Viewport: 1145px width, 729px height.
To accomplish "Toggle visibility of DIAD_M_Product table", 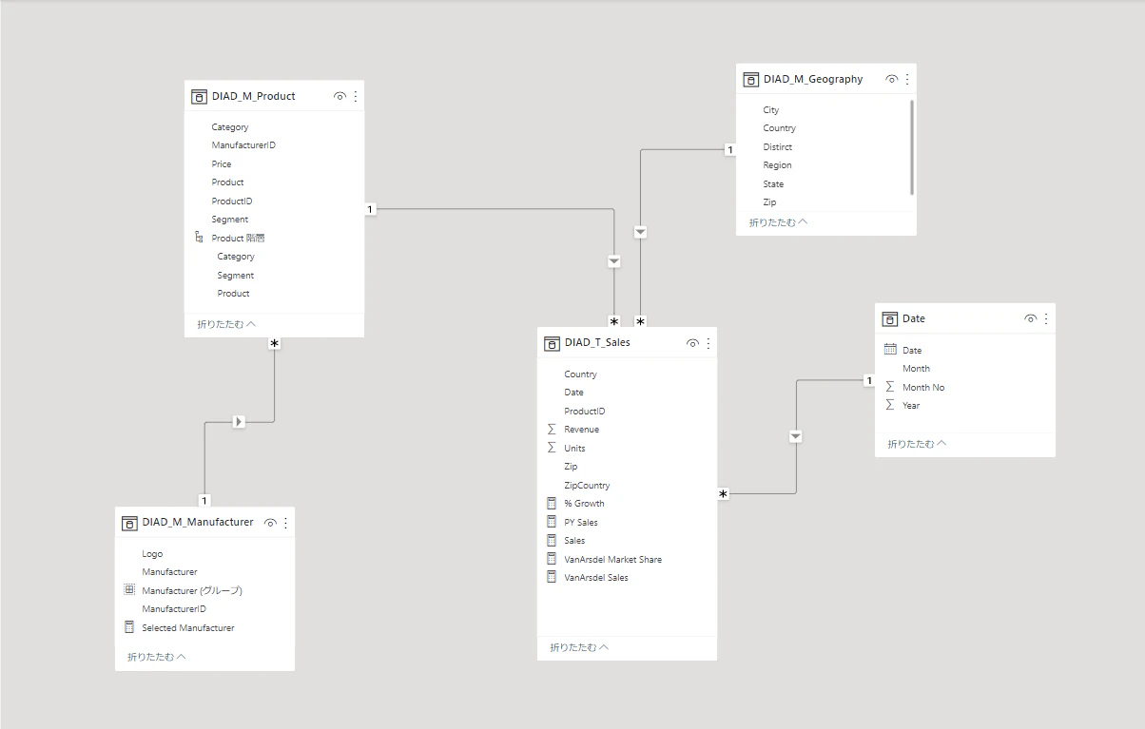I will (340, 96).
